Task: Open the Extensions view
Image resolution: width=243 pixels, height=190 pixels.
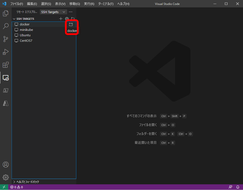Action: [x=6, y=65]
